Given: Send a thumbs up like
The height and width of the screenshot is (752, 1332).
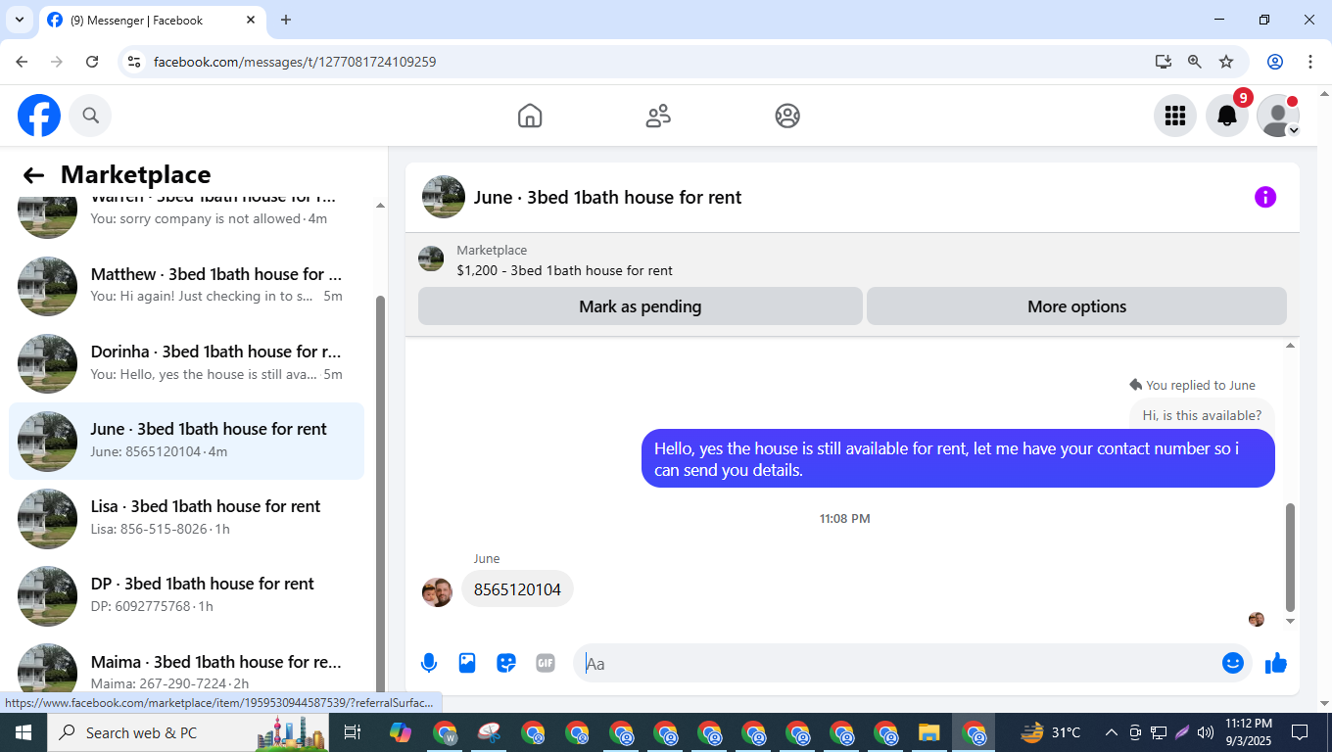Looking at the screenshot, I should (x=1275, y=663).
